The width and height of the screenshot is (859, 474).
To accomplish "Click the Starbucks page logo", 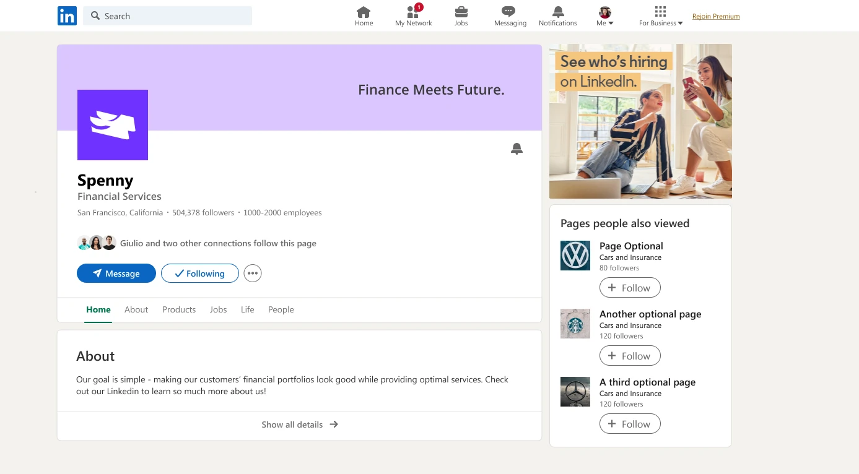I will point(575,324).
